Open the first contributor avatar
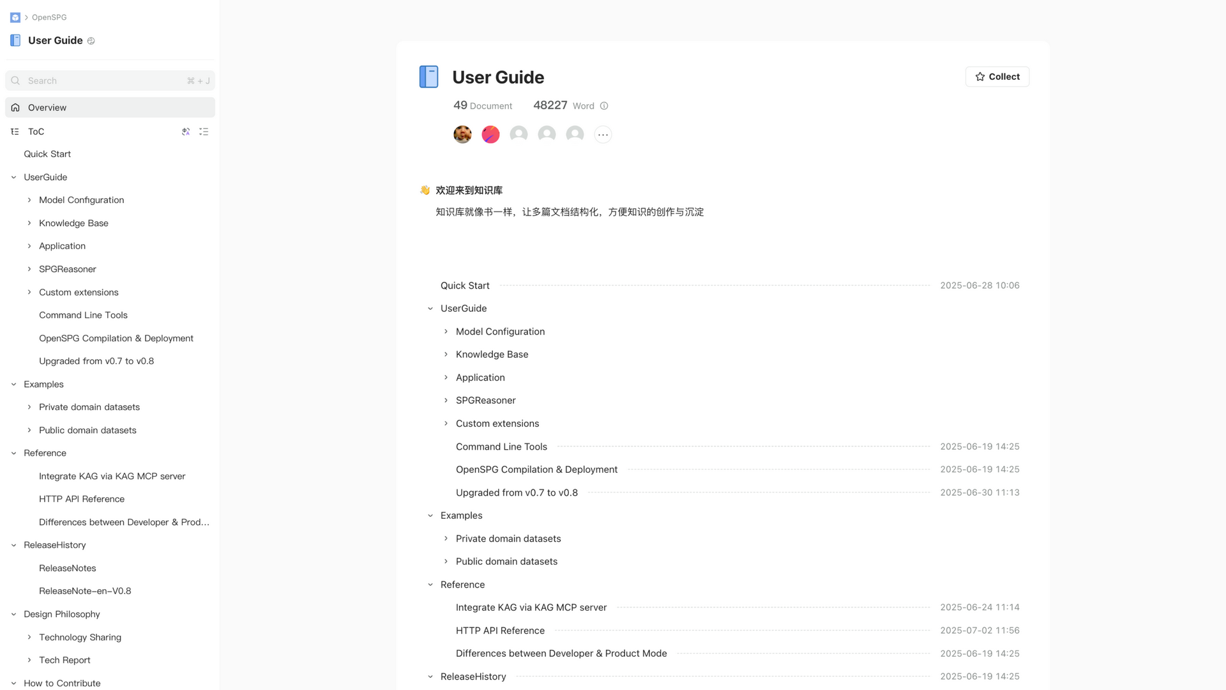The height and width of the screenshot is (690, 1226). click(x=462, y=134)
